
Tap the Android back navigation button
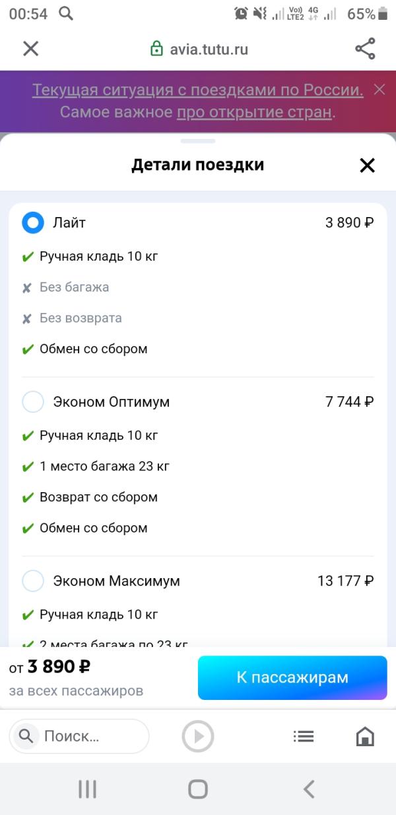click(x=309, y=789)
